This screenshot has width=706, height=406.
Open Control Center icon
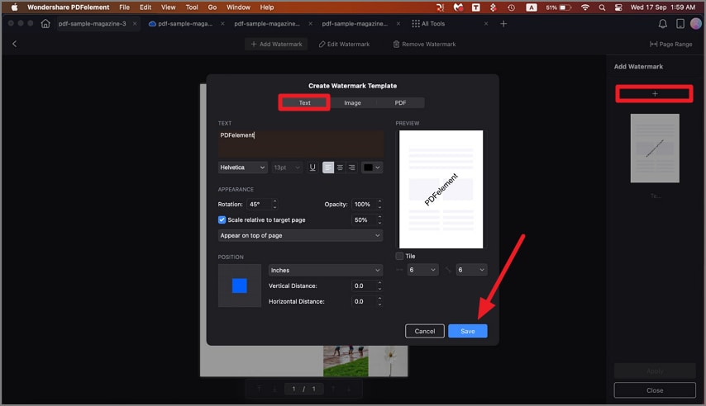pyautogui.click(x=618, y=7)
